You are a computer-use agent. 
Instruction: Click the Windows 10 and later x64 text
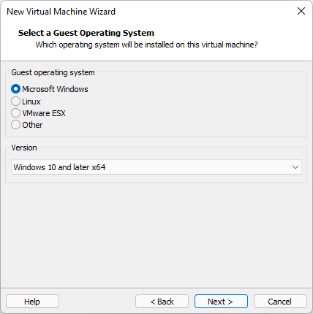coord(59,167)
